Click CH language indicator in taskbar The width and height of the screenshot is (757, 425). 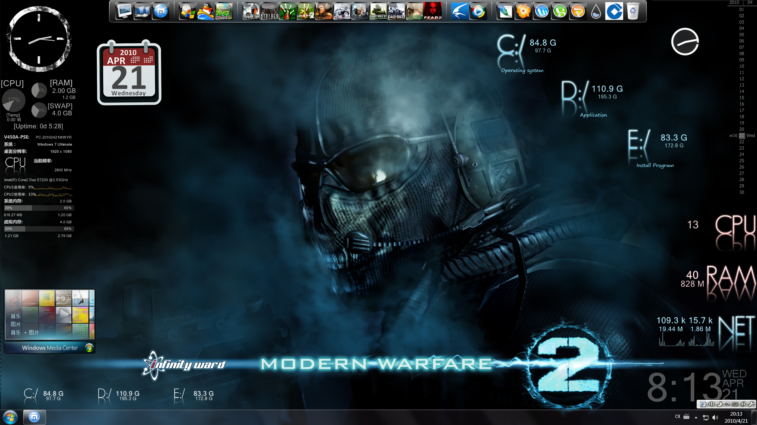[677, 417]
